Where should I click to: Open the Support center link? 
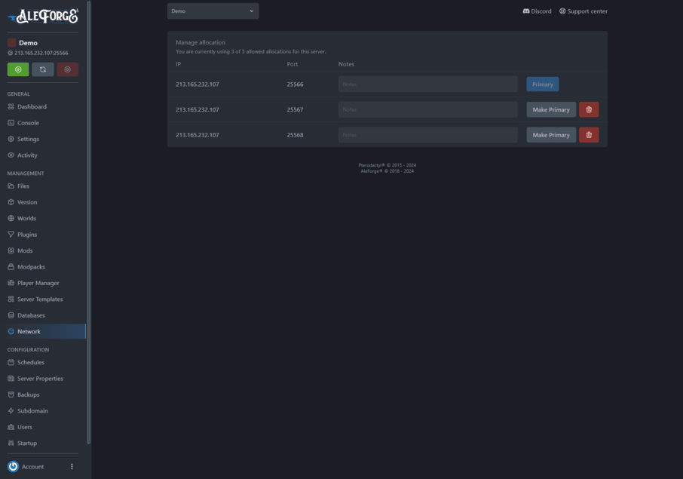pos(583,11)
